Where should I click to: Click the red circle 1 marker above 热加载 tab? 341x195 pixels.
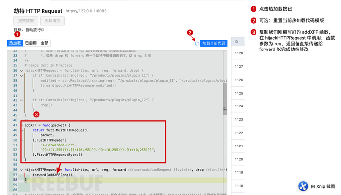pyautogui.click(x=17, y=34)
